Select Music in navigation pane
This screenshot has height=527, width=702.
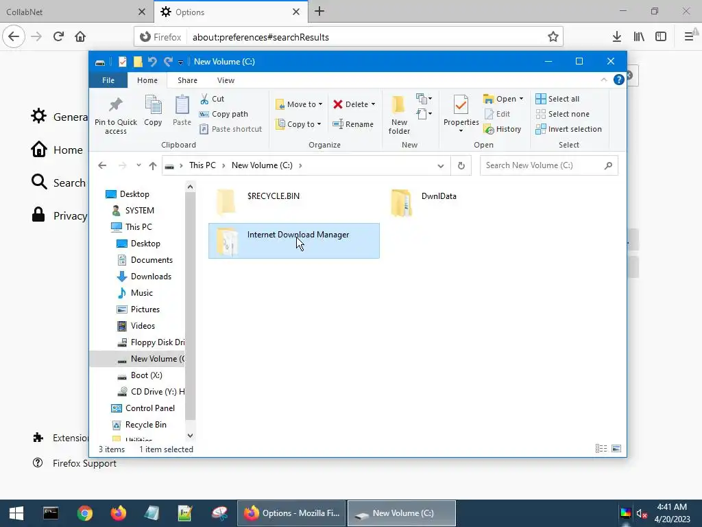tap(141, 293)
